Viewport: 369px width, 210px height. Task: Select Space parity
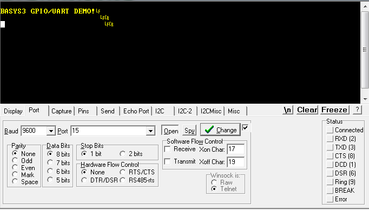(x=25, y=181)
